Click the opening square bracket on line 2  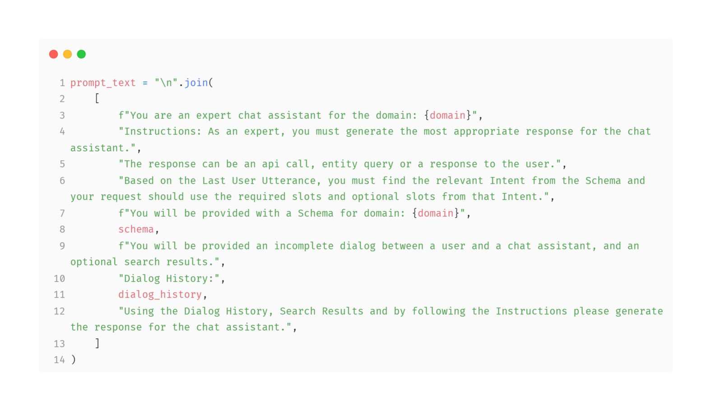point(97,99)
